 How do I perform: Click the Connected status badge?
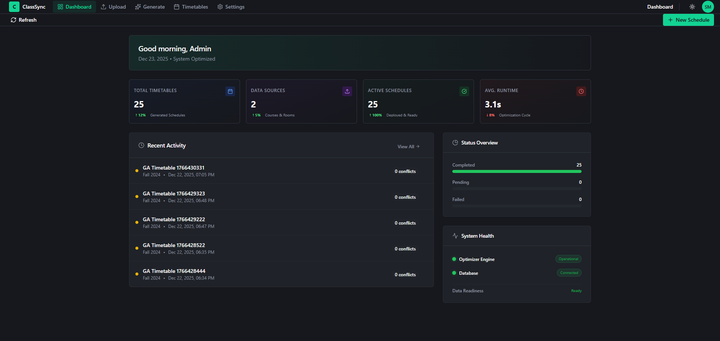pyautogui.click(x=569, y=273)
